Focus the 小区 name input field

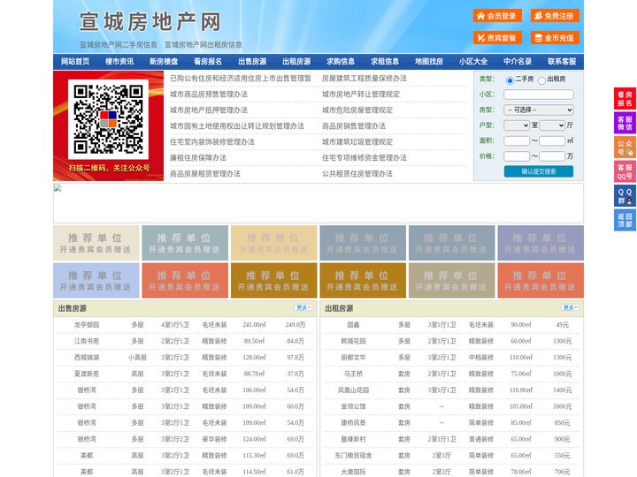(539, 95)
